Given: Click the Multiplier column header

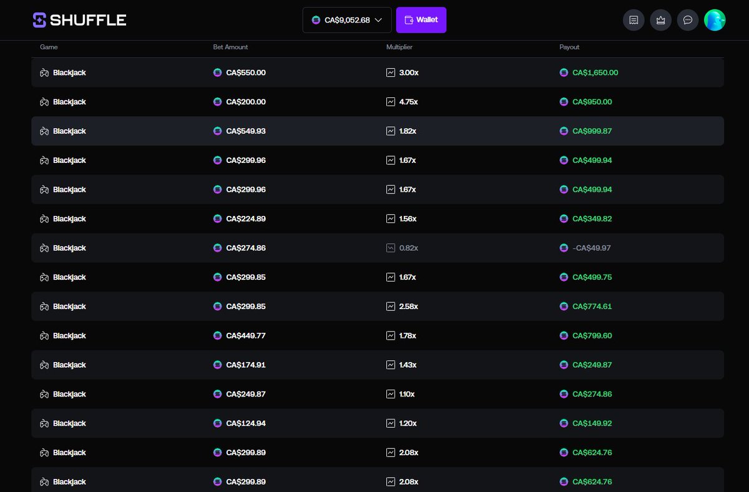Looking at the screenshot, I should point(399,47).
